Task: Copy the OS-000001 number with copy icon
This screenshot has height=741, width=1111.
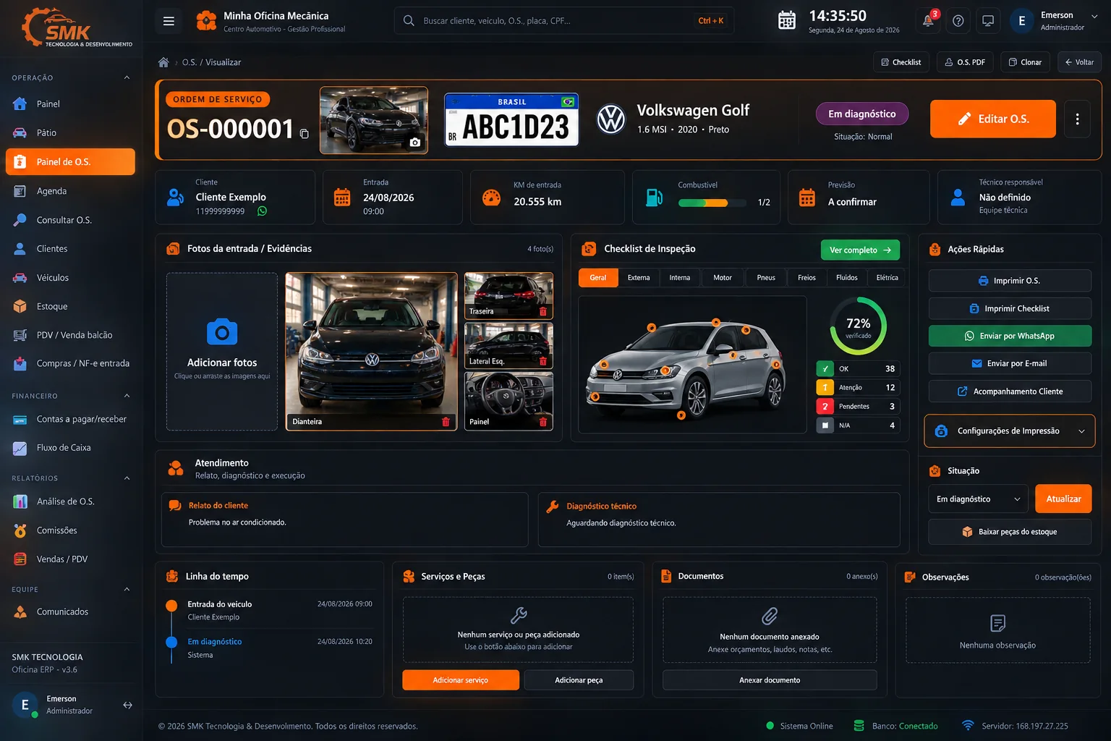Action: point(305,134)
